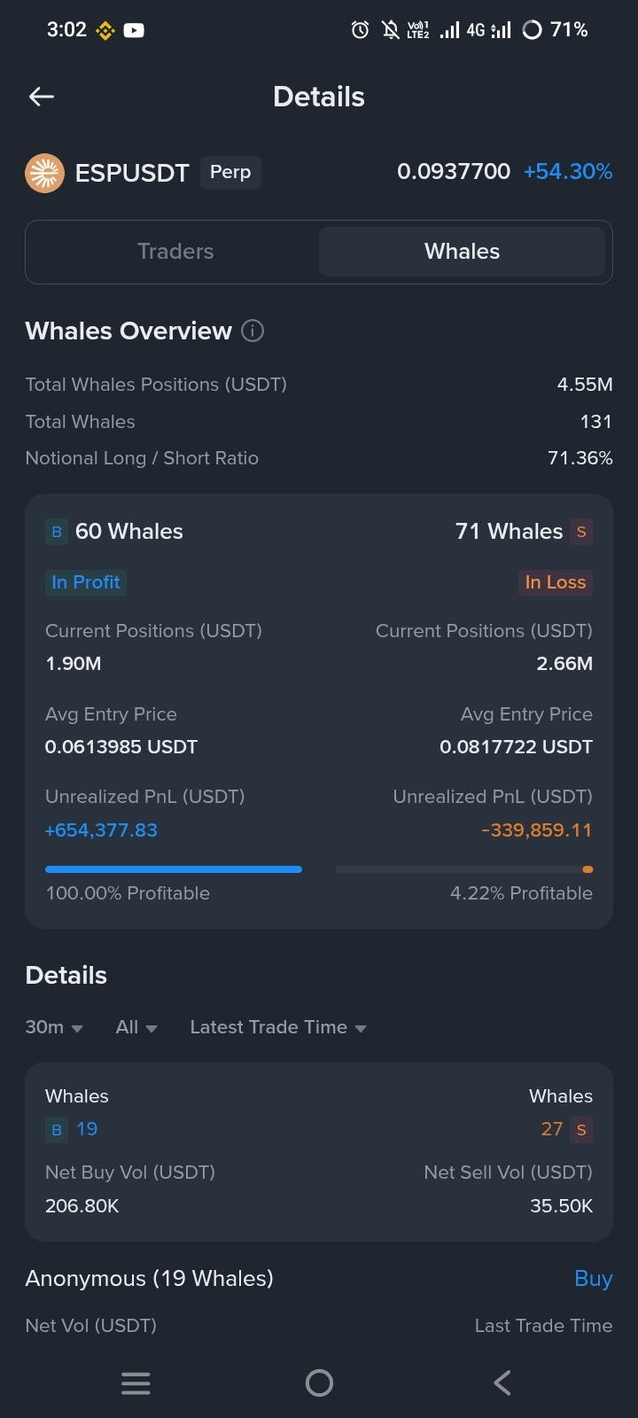638x1418 pixels.
Task: Tap the blue B badge beside 60 Whales
Action: tap(57, 532)
